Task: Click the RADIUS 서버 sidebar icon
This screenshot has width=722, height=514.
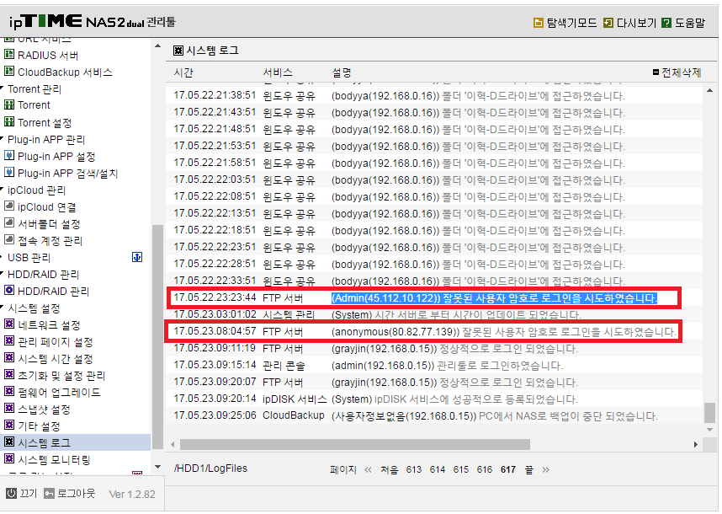Action: [x=8, y=55]
